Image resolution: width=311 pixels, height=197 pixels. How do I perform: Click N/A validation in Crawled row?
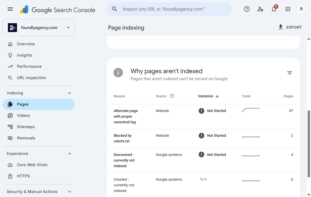pyautogui.click(x=204, y=179)
